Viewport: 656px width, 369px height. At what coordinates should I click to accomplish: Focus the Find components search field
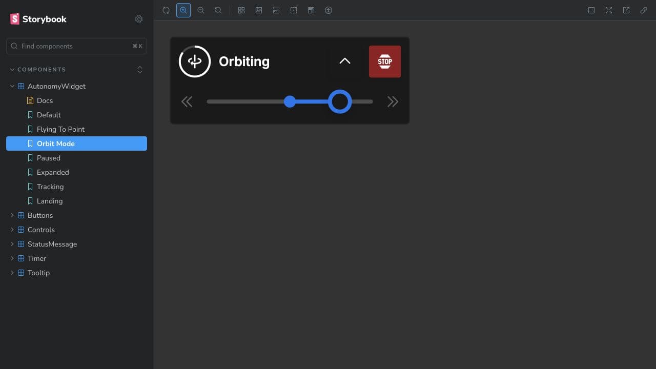pyautogui.click(x=76, y=46)
